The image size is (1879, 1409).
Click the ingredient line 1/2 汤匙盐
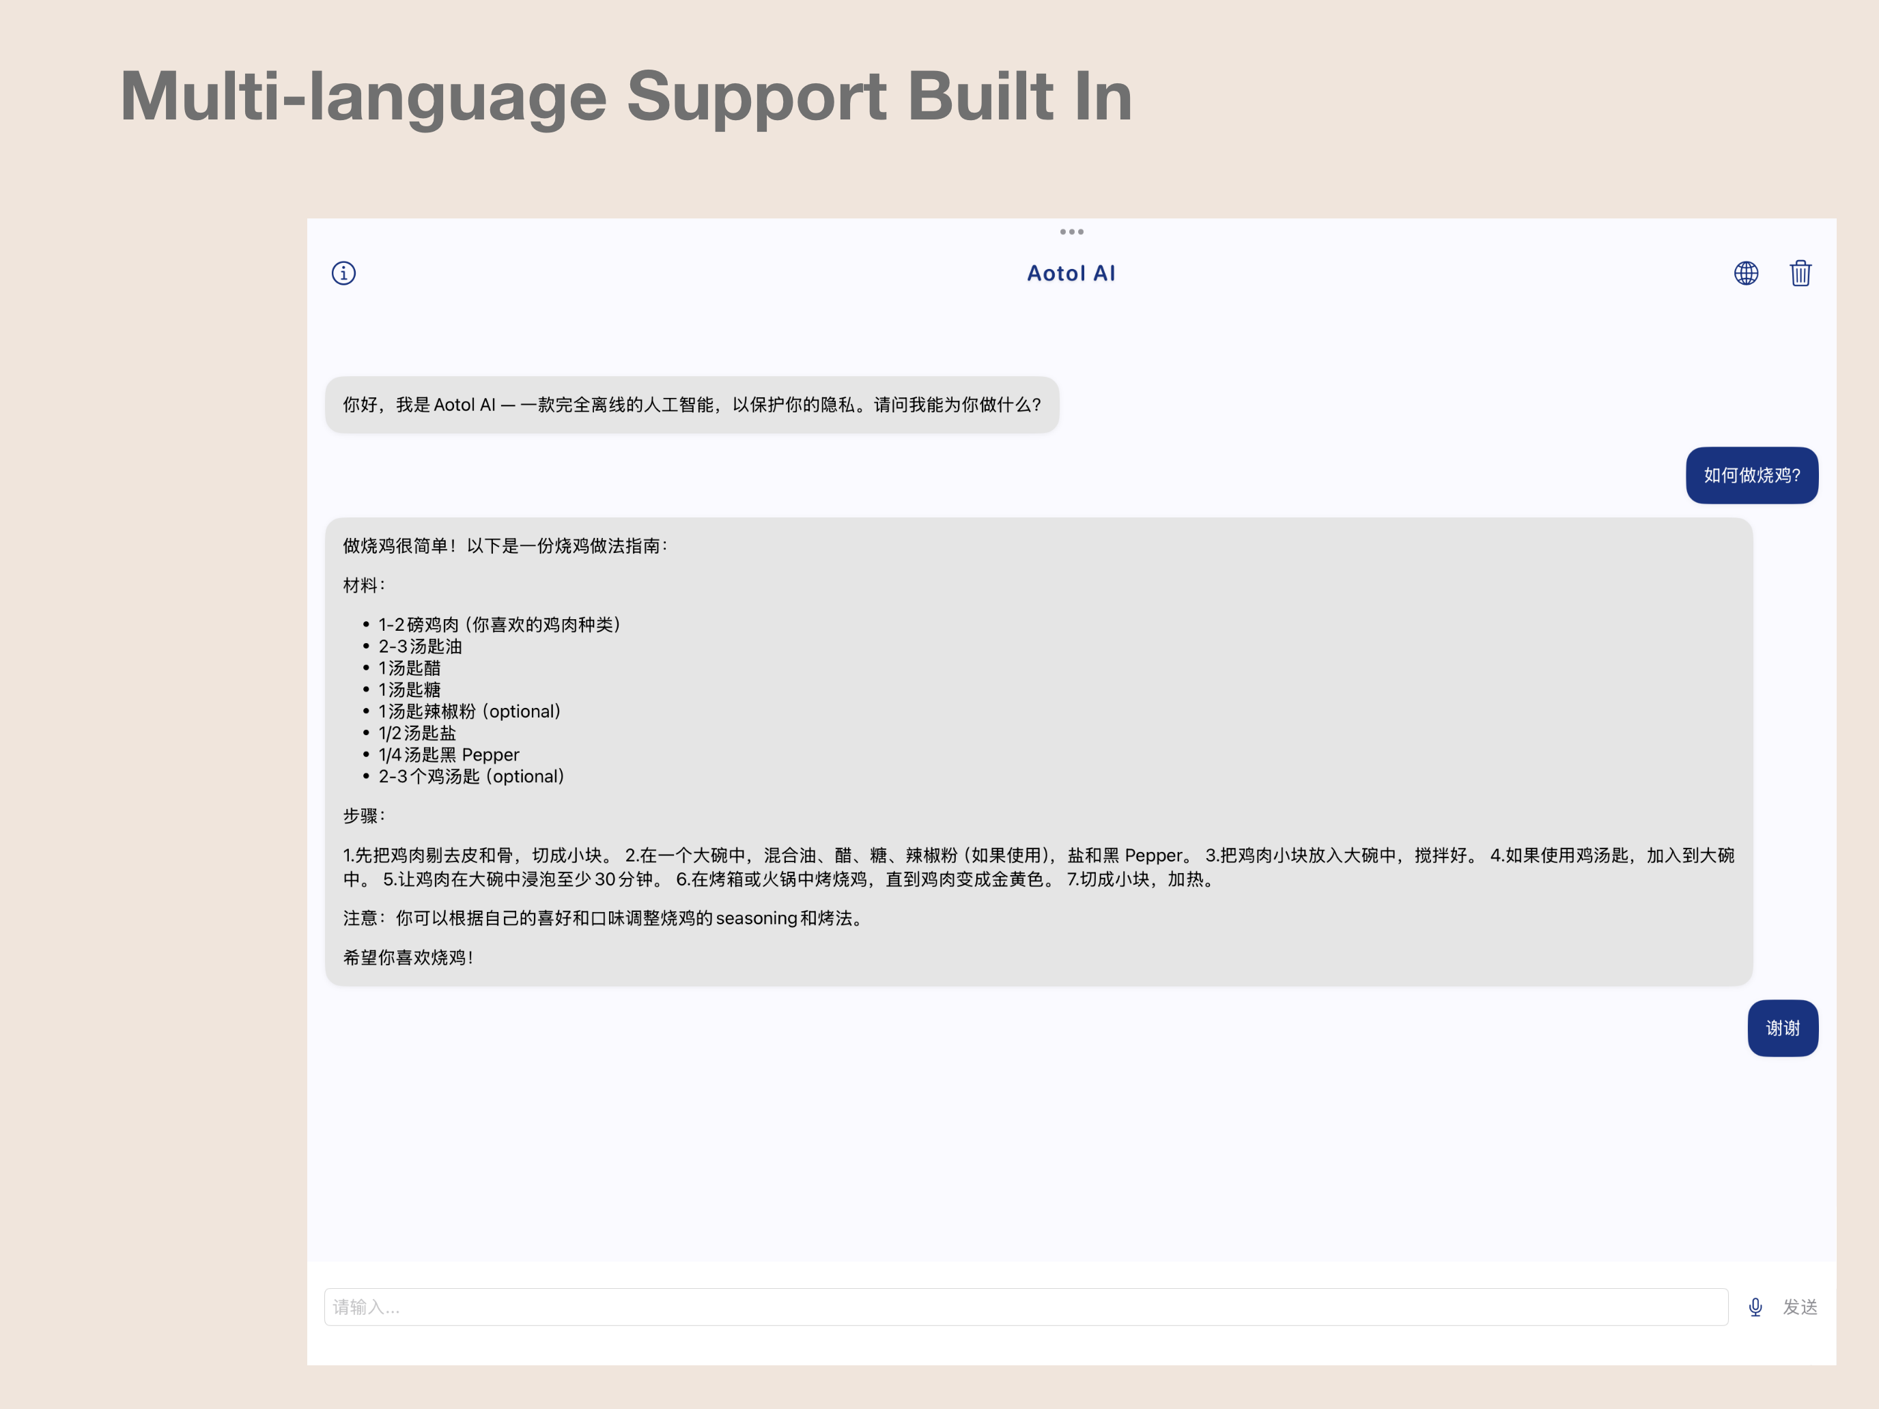tap(417, 734)
